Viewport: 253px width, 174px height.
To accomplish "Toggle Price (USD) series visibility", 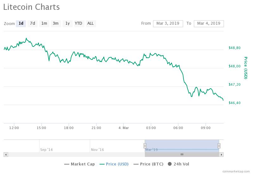I will pos(114,164).
